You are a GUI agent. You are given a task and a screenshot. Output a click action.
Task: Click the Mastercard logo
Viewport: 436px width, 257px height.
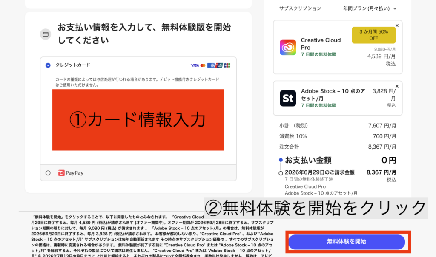[x=203, y=65]
